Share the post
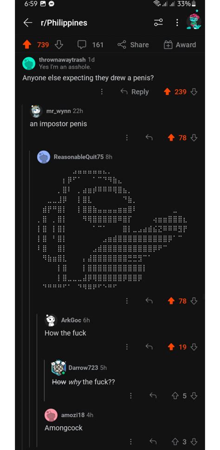The image size is (220, 450). pyautogui.click(x=133, y=45)
